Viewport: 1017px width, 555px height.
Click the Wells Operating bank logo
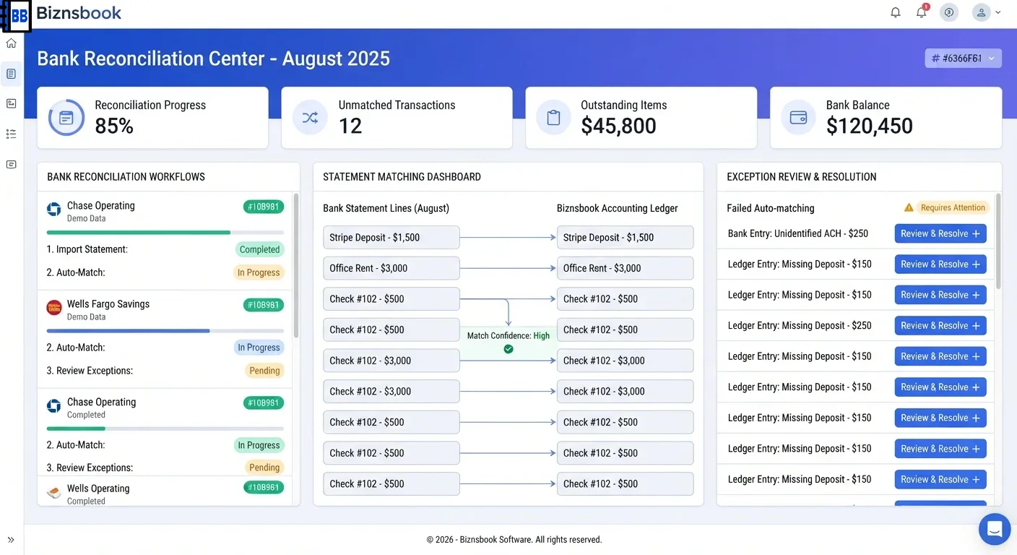point(54,493)
